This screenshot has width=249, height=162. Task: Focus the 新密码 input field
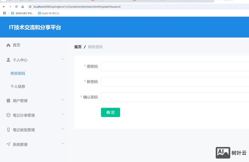175,82
